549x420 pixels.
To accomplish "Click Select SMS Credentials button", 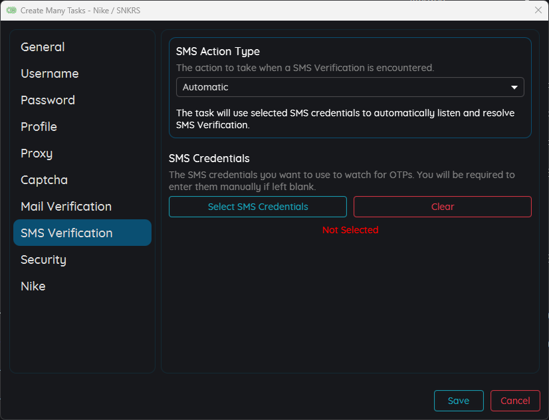I will 258,207.
